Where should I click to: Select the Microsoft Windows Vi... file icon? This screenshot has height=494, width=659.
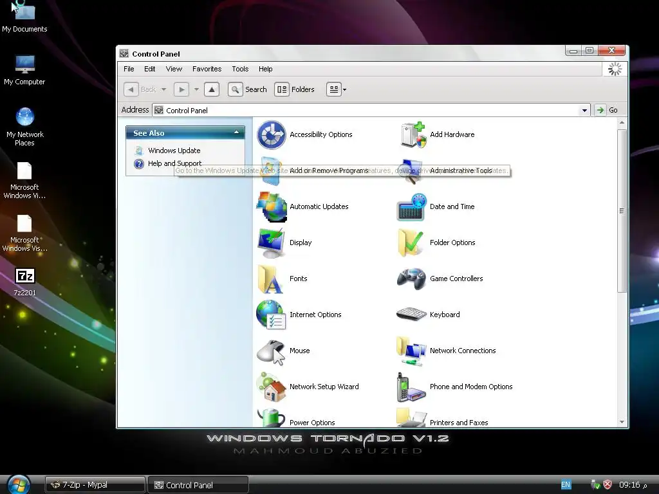(x=24, y=180)
